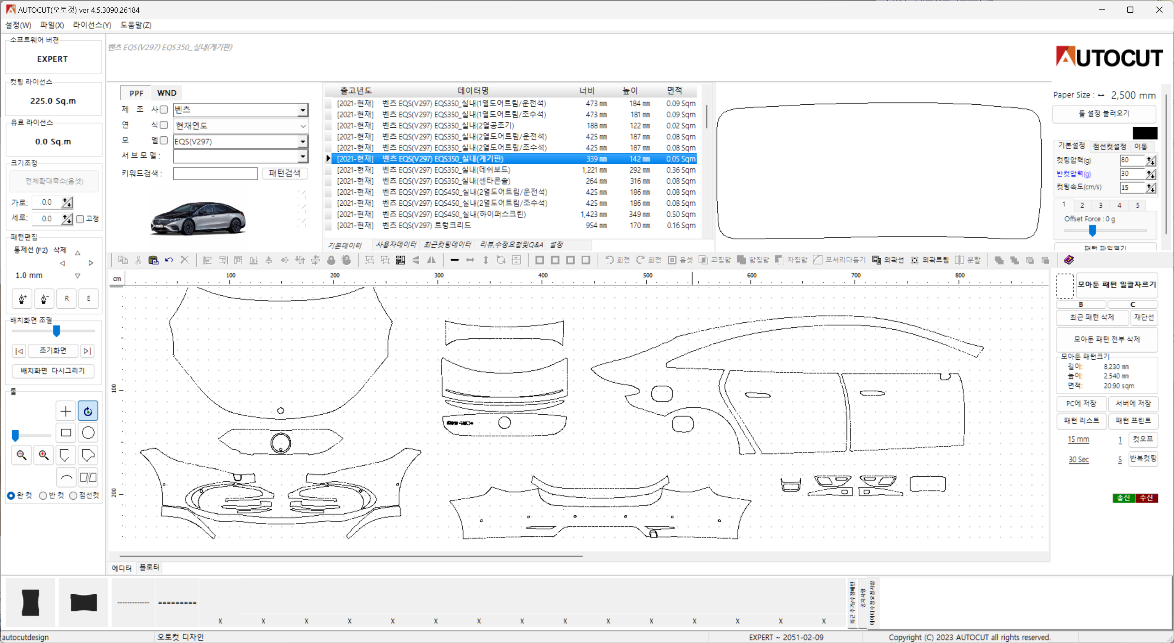Open the 라이선스(Y) menu
This screenshot has width=1174, height=643.
pos(92,25)
